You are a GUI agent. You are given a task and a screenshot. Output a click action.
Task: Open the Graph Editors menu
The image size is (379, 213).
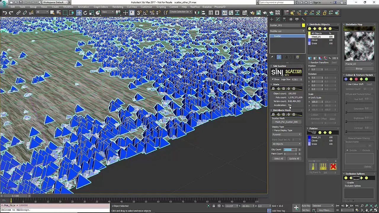pos(101,7)
